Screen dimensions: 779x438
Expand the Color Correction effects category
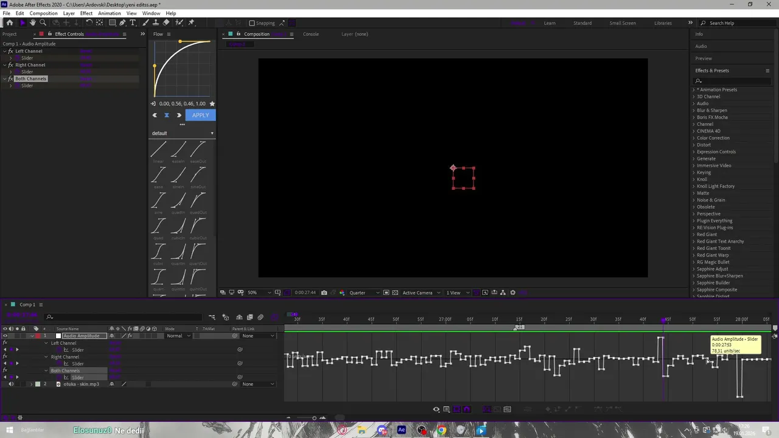(693, 138)
